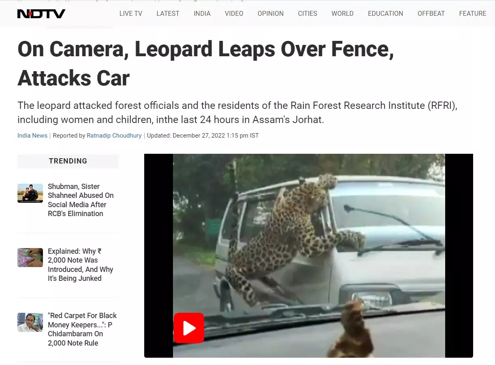Open the OFFBEAT section
Screen dimensions: 495x365
(431, 13)
